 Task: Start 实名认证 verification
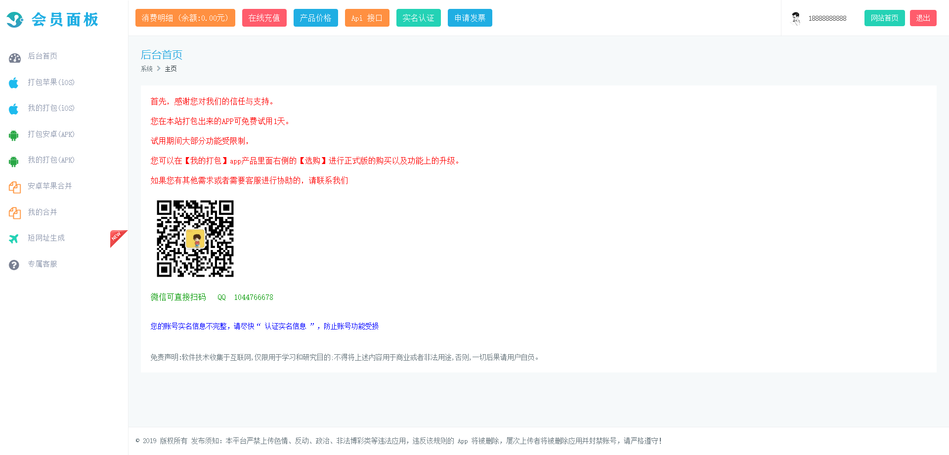(x=418, y=17)
